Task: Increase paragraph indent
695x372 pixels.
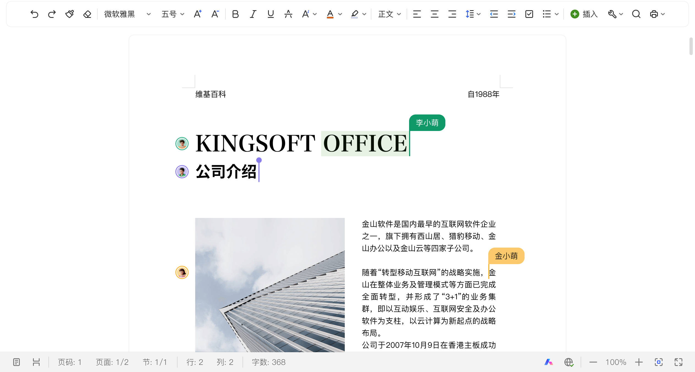Action: point(512,14)
